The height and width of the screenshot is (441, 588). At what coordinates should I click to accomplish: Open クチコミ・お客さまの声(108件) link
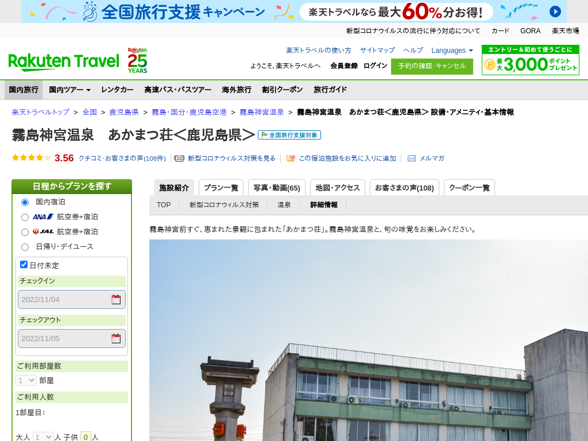click(x=122, y=158)
